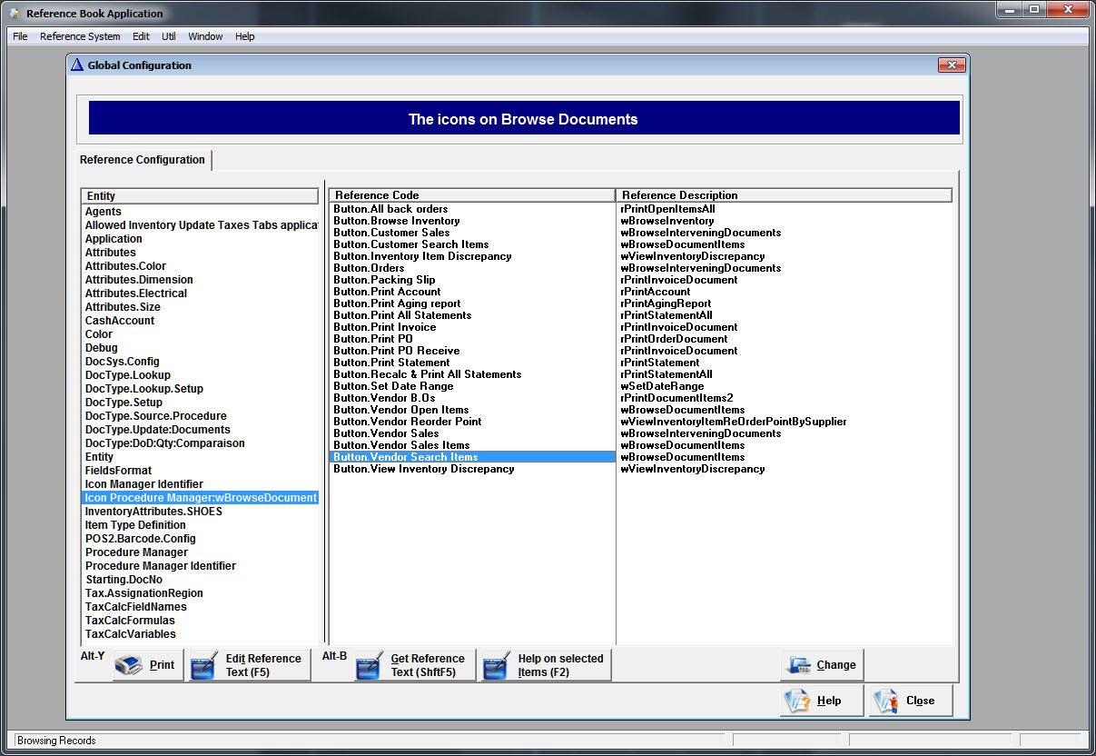Select the Button.Print Invoice reference code
Screen dimensions: 1096x756
point(385,327)
